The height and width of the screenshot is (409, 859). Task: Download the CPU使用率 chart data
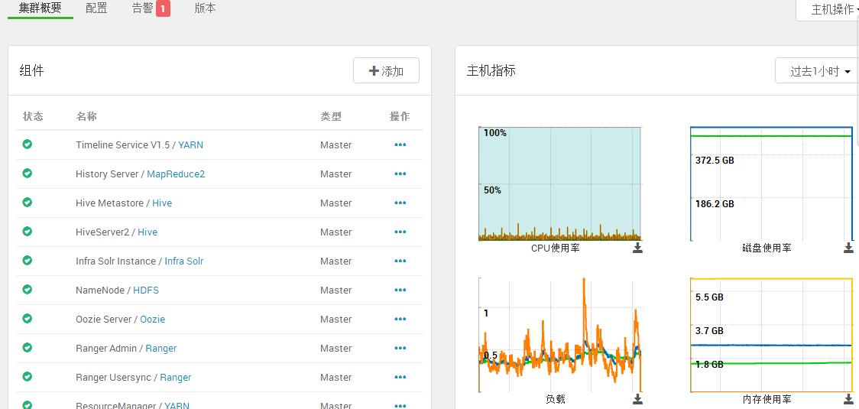tap(637, 248)
